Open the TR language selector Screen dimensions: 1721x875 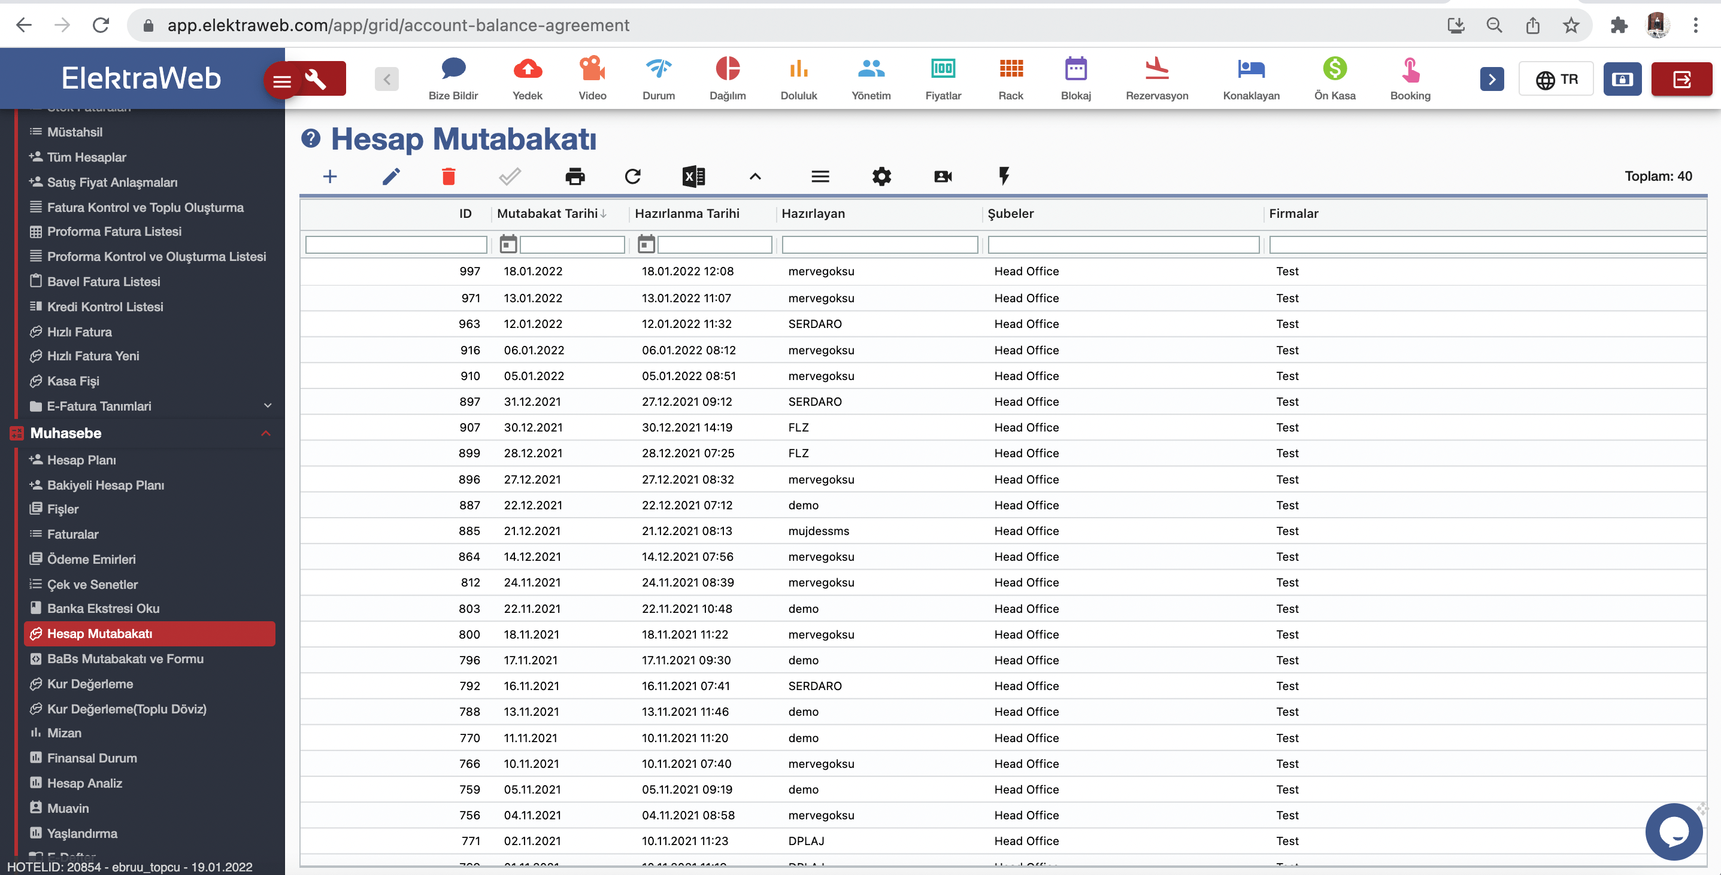point(1556,79)
